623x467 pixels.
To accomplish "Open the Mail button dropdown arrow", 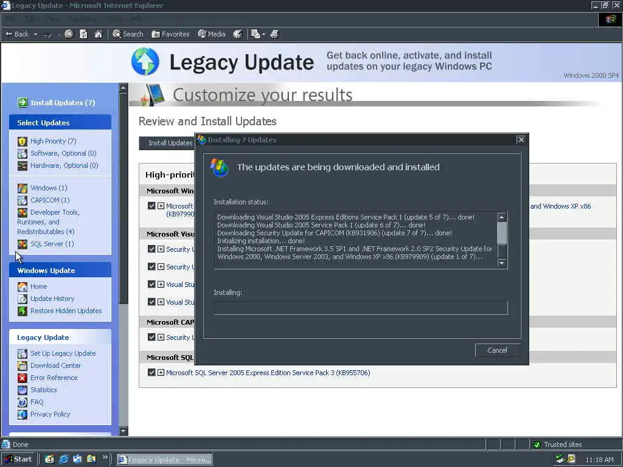I will [x=263, y=35].
